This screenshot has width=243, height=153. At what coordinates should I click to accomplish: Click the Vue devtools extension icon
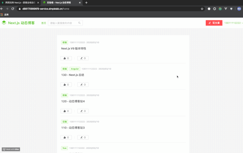[x=226, y=9]
